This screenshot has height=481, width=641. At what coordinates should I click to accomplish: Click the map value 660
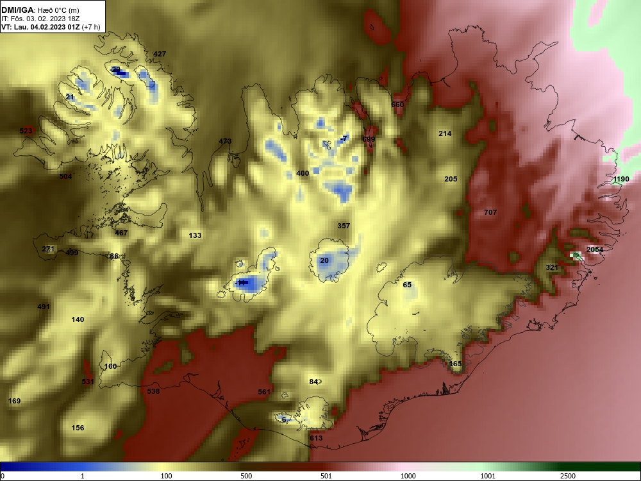tap(397, 105)
